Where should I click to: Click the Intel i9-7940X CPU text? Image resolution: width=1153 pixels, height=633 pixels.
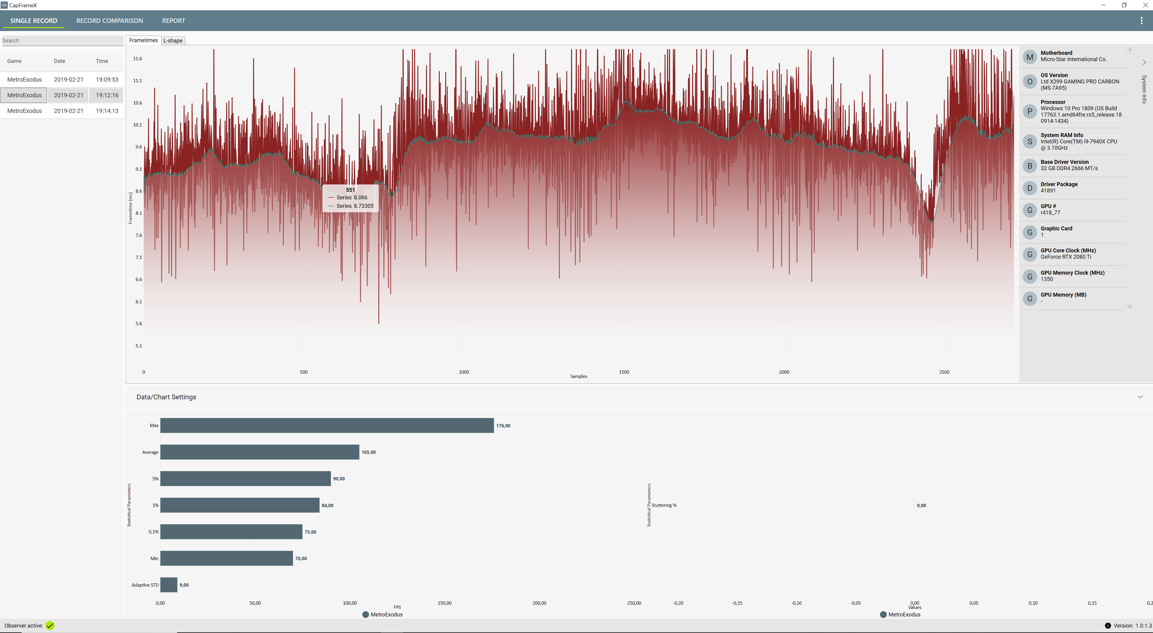[1079, 145]
